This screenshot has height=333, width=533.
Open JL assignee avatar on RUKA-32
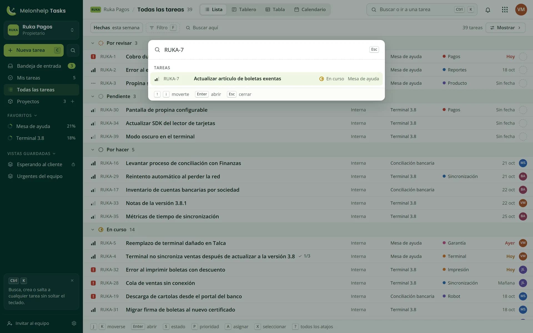[x=523, y=270]
